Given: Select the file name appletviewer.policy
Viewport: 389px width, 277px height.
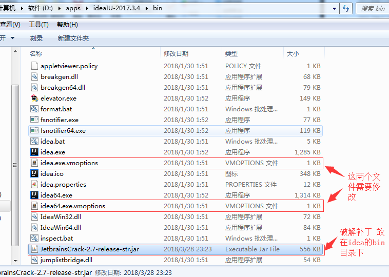Looking at the screenshot, I should (69, 66).
